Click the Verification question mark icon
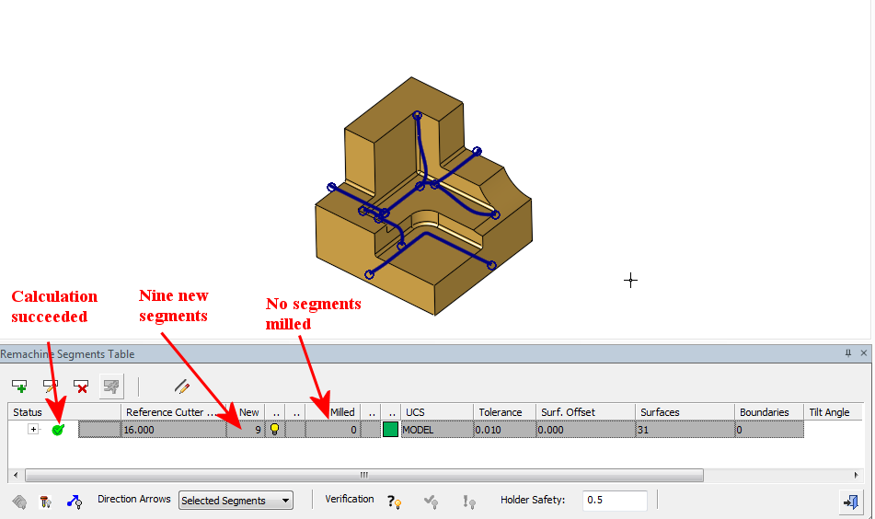Image resolution: width=875 pixels, height=519 pixels. pyautogui.click(x=394, y=502)
